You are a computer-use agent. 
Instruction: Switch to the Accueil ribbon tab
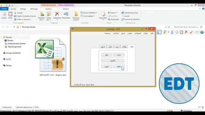pyautogui.click(x=13, y=9)
